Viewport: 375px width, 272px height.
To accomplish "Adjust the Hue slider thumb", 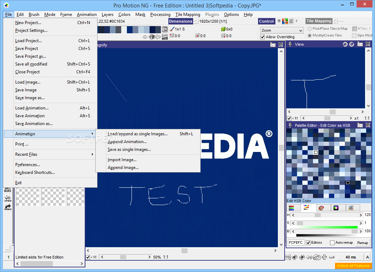I will pyautogui.click(x=318, y=215).
